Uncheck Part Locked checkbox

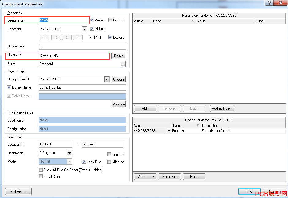pyautogui.click(x=110, y=37)
